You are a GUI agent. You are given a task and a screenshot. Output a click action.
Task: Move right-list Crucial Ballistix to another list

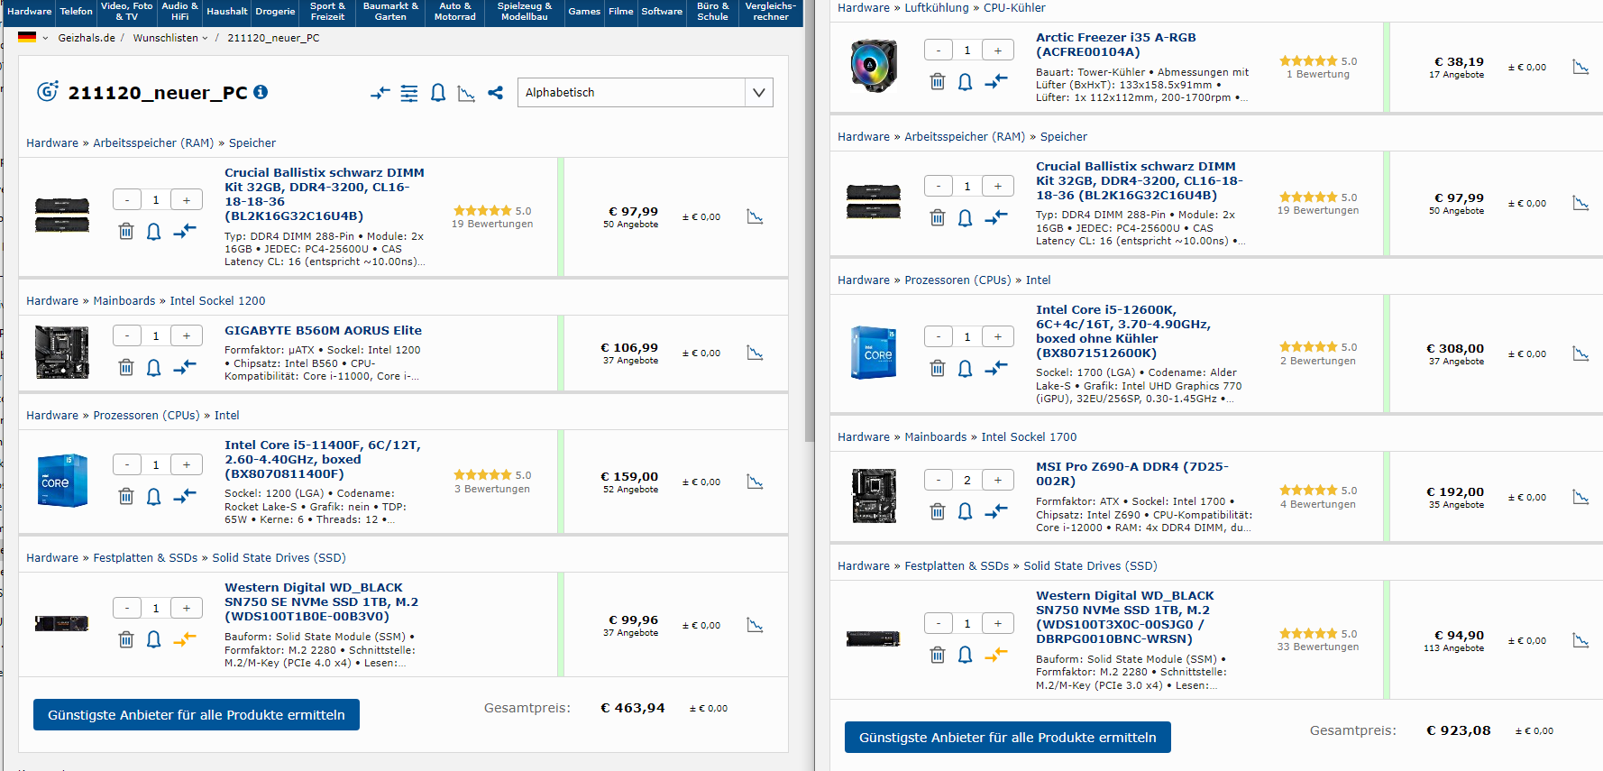[x=996, y=217]
